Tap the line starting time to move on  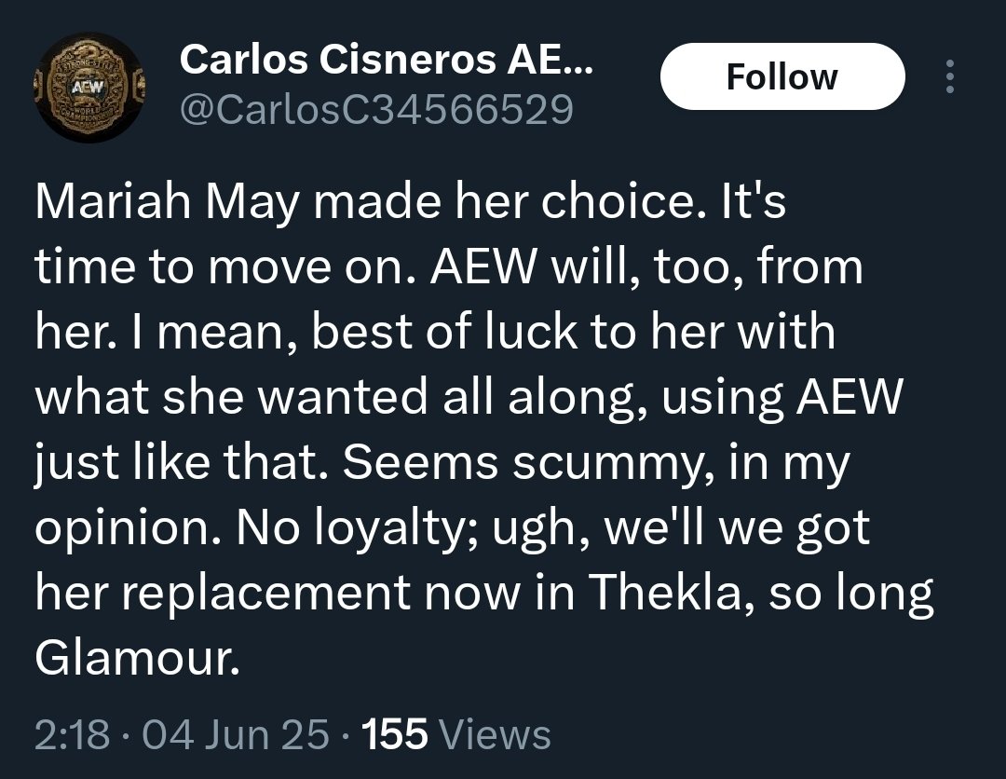[449, 266]
